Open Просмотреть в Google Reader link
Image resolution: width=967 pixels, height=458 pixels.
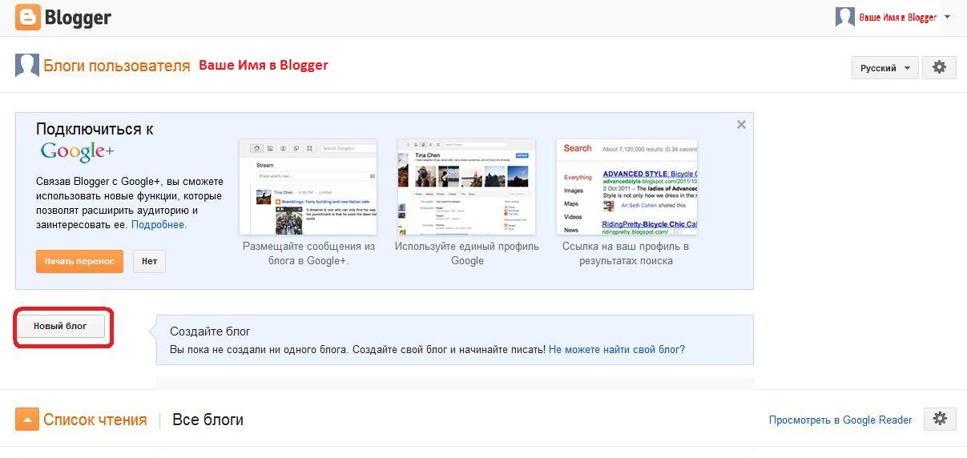[x=840, y=420]
